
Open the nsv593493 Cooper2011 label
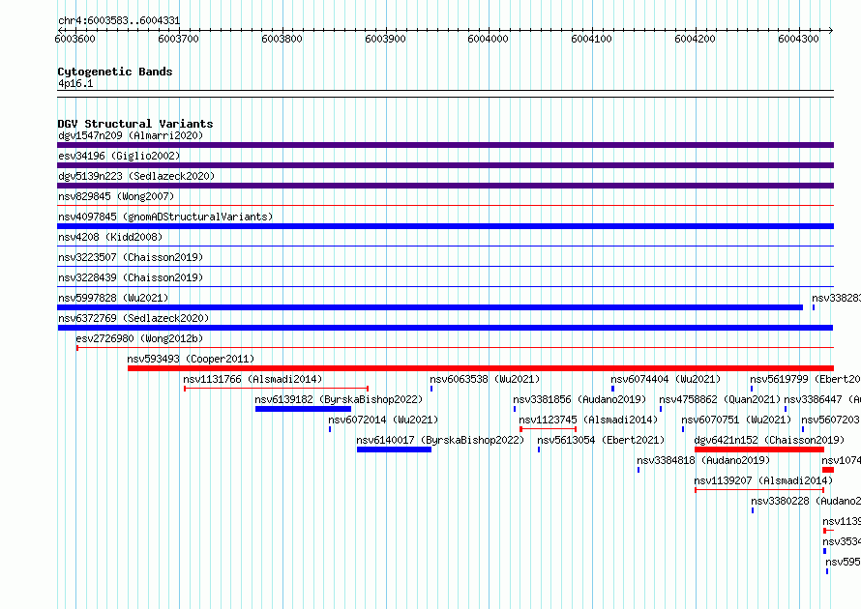coord(192,359)
